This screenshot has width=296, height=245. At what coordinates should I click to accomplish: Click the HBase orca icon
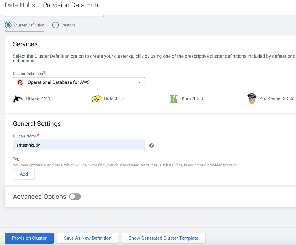coord(18,99)
